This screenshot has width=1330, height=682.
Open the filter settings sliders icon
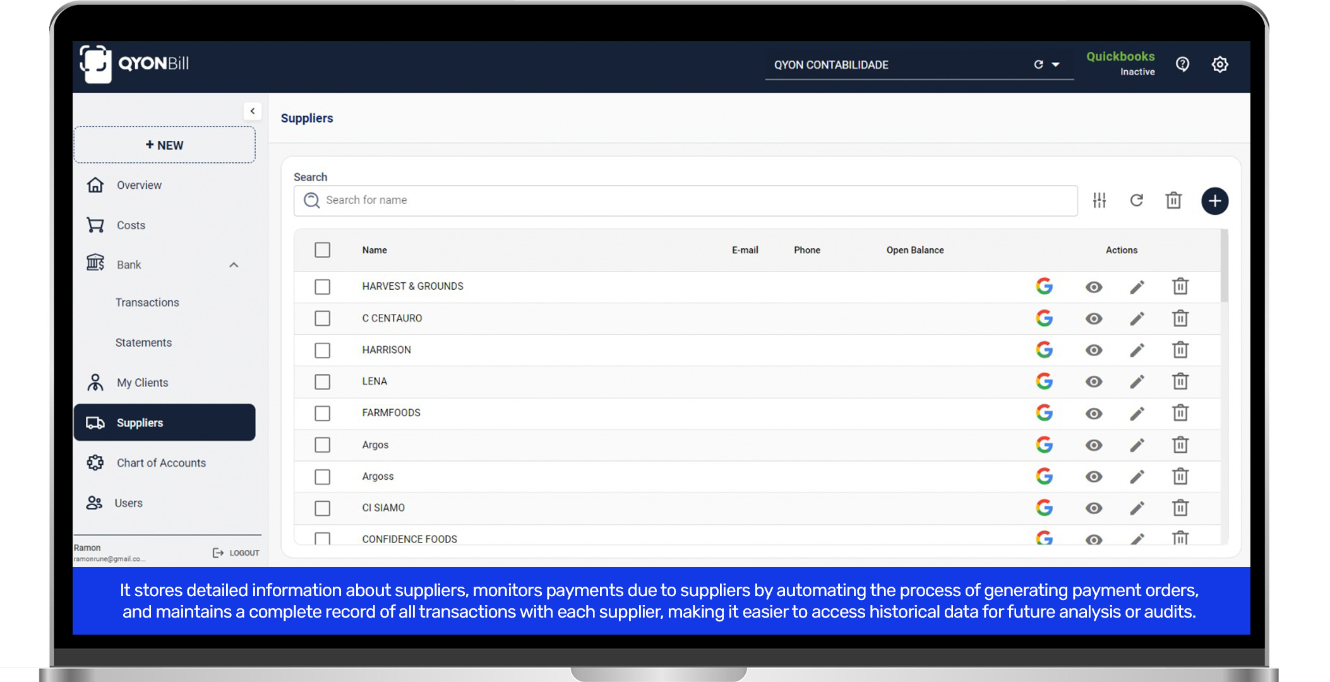(x=1099, y=201)
